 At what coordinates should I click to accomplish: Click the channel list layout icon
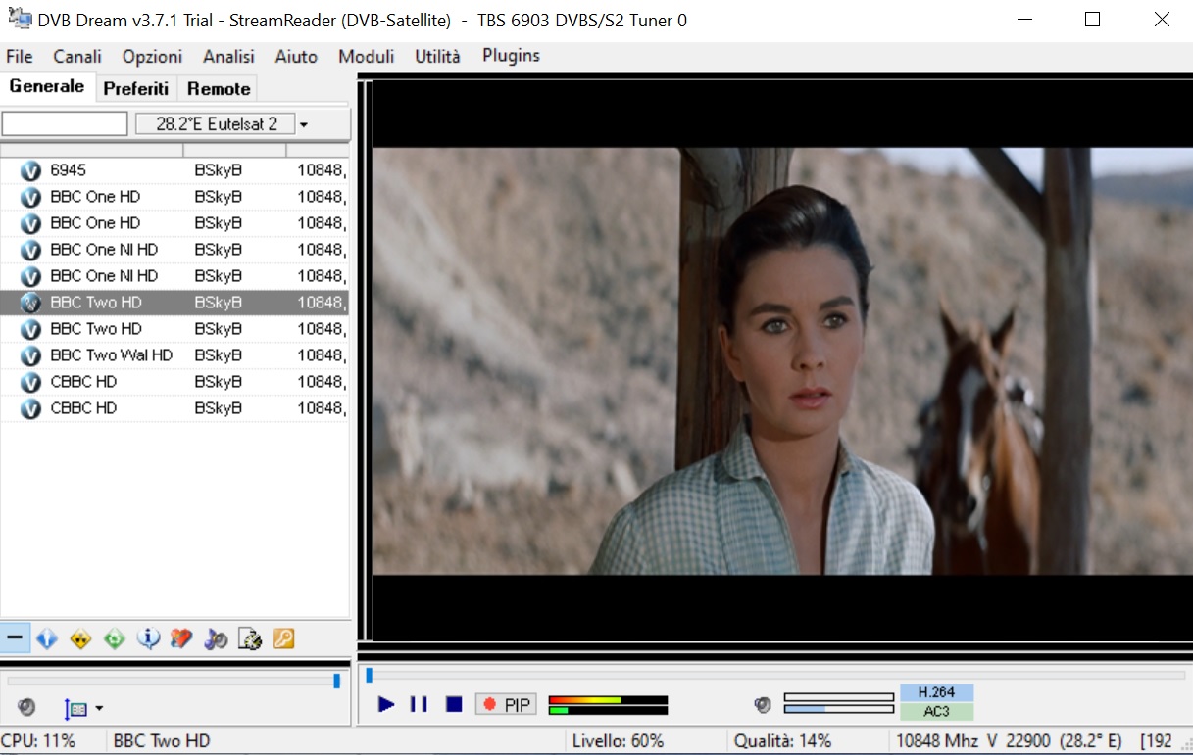coord(75,708)
